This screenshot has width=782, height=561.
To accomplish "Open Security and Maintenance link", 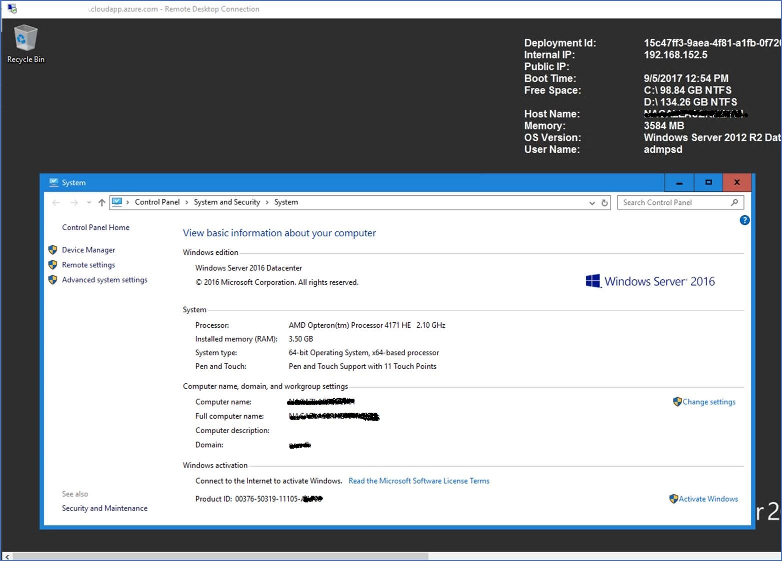I will pyautogui.click(x=104, y=508).
